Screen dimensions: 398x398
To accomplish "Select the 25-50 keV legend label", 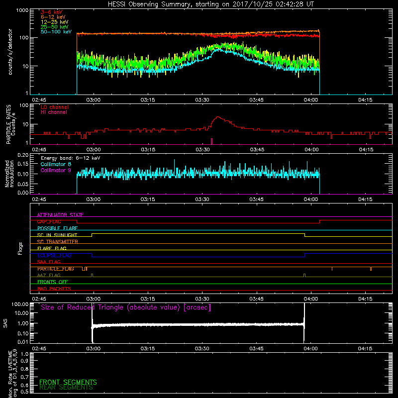I will point(55,27).
